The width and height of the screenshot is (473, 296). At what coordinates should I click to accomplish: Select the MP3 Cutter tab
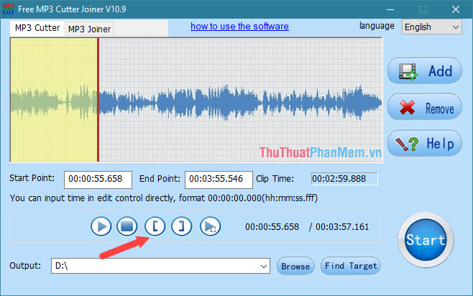37,28
